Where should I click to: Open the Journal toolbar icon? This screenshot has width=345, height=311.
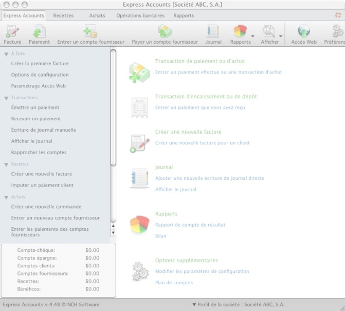pyautogui.click(x=213, y=32)
